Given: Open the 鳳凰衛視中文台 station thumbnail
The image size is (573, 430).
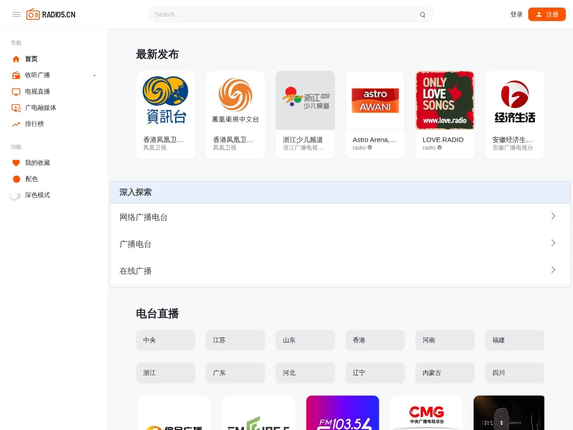Looking at the screenshot, I should coord(235,100).
